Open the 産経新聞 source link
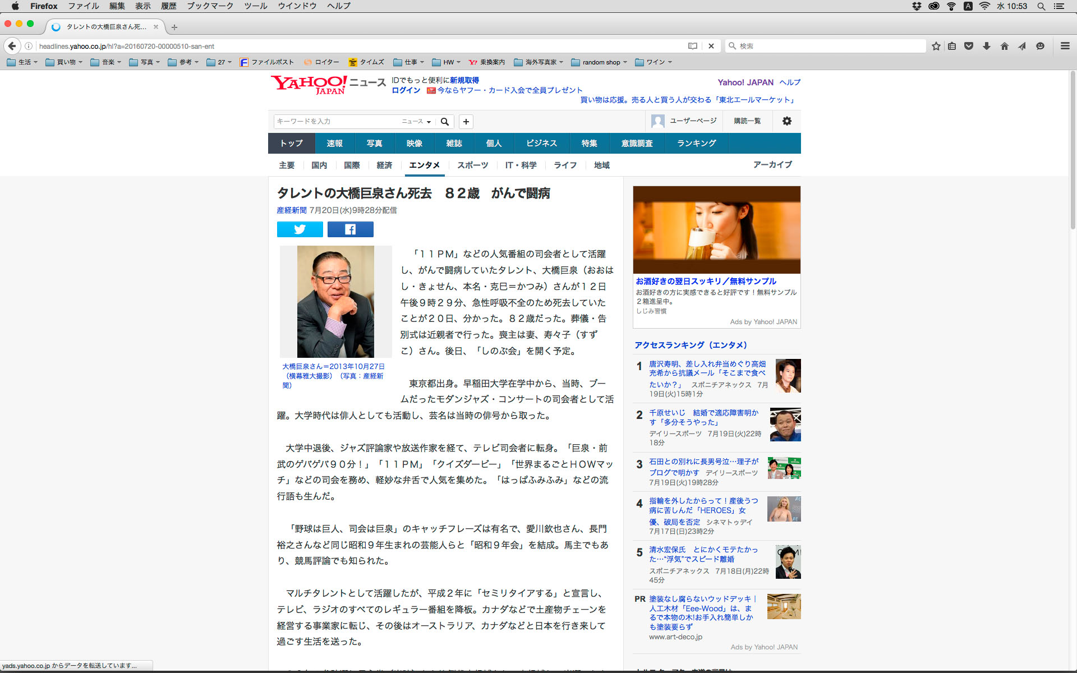This screenshot has width=1077, height=673. (291, 210)
